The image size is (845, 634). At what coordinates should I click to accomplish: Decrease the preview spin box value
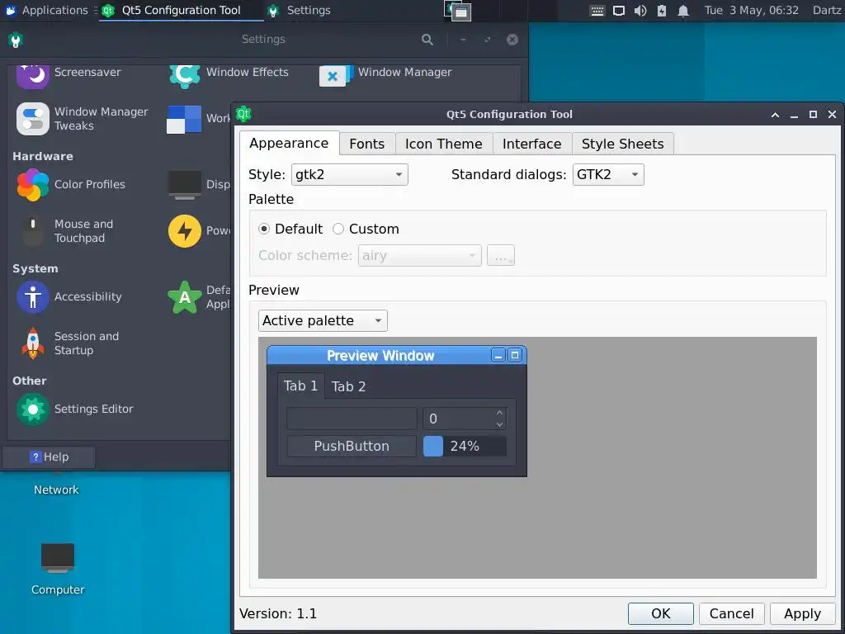click(499, 424)
